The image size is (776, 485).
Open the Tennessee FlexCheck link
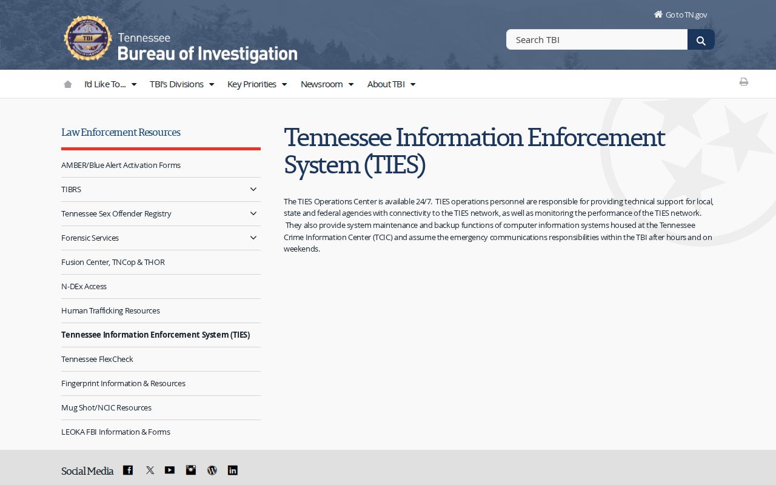coord(97,359)
